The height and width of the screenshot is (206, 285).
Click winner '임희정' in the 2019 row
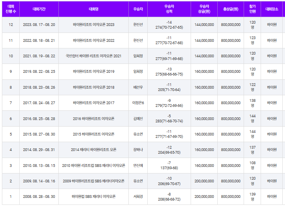pyautogui.click(x=138, y=72)
